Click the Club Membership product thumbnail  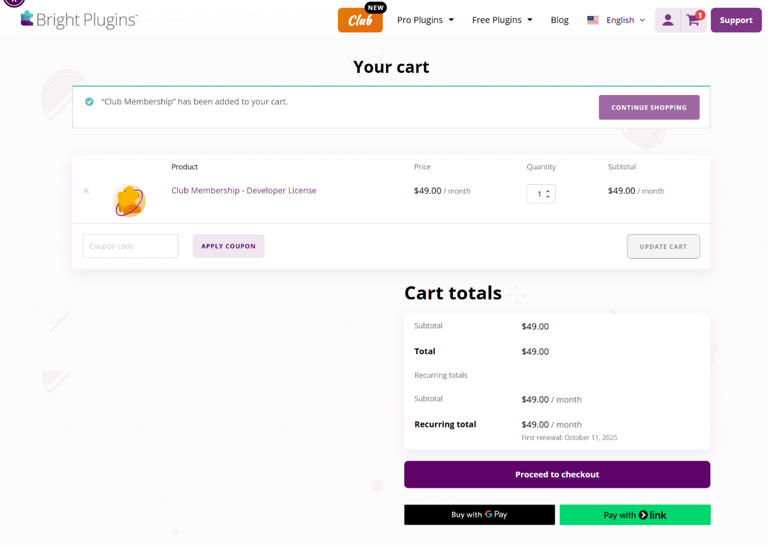pyautogui.click(x=129, y=201)
